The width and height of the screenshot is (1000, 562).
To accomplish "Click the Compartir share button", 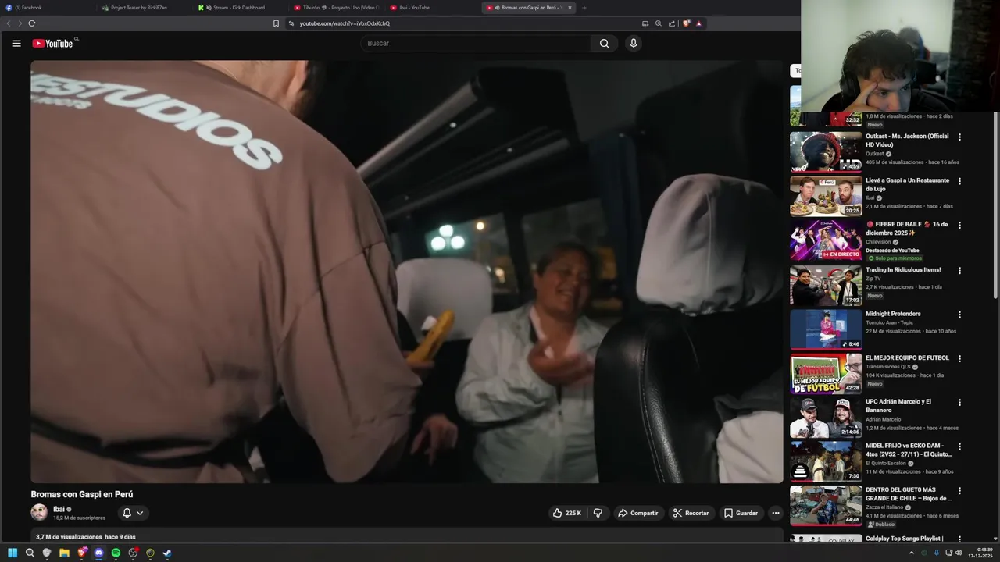I will pos(637,513).
